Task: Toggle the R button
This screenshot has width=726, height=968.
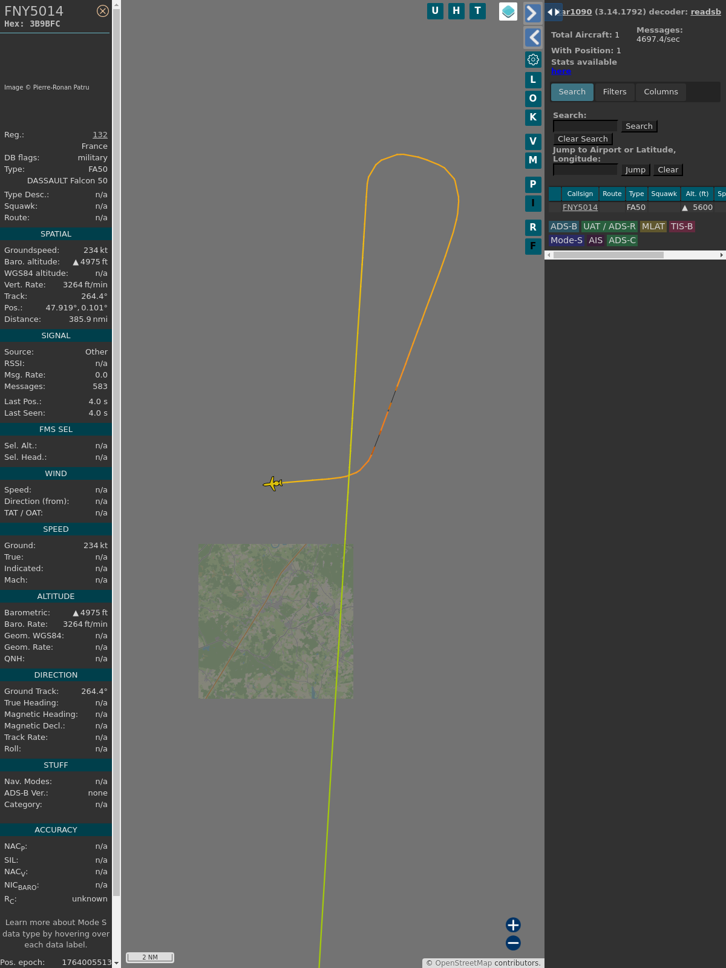Action: point(533,227)
